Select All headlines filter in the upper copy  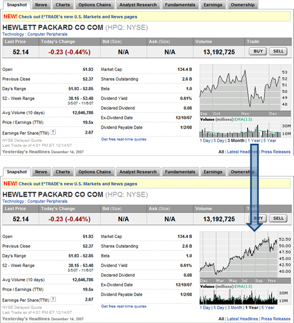(x=221, y=152)
